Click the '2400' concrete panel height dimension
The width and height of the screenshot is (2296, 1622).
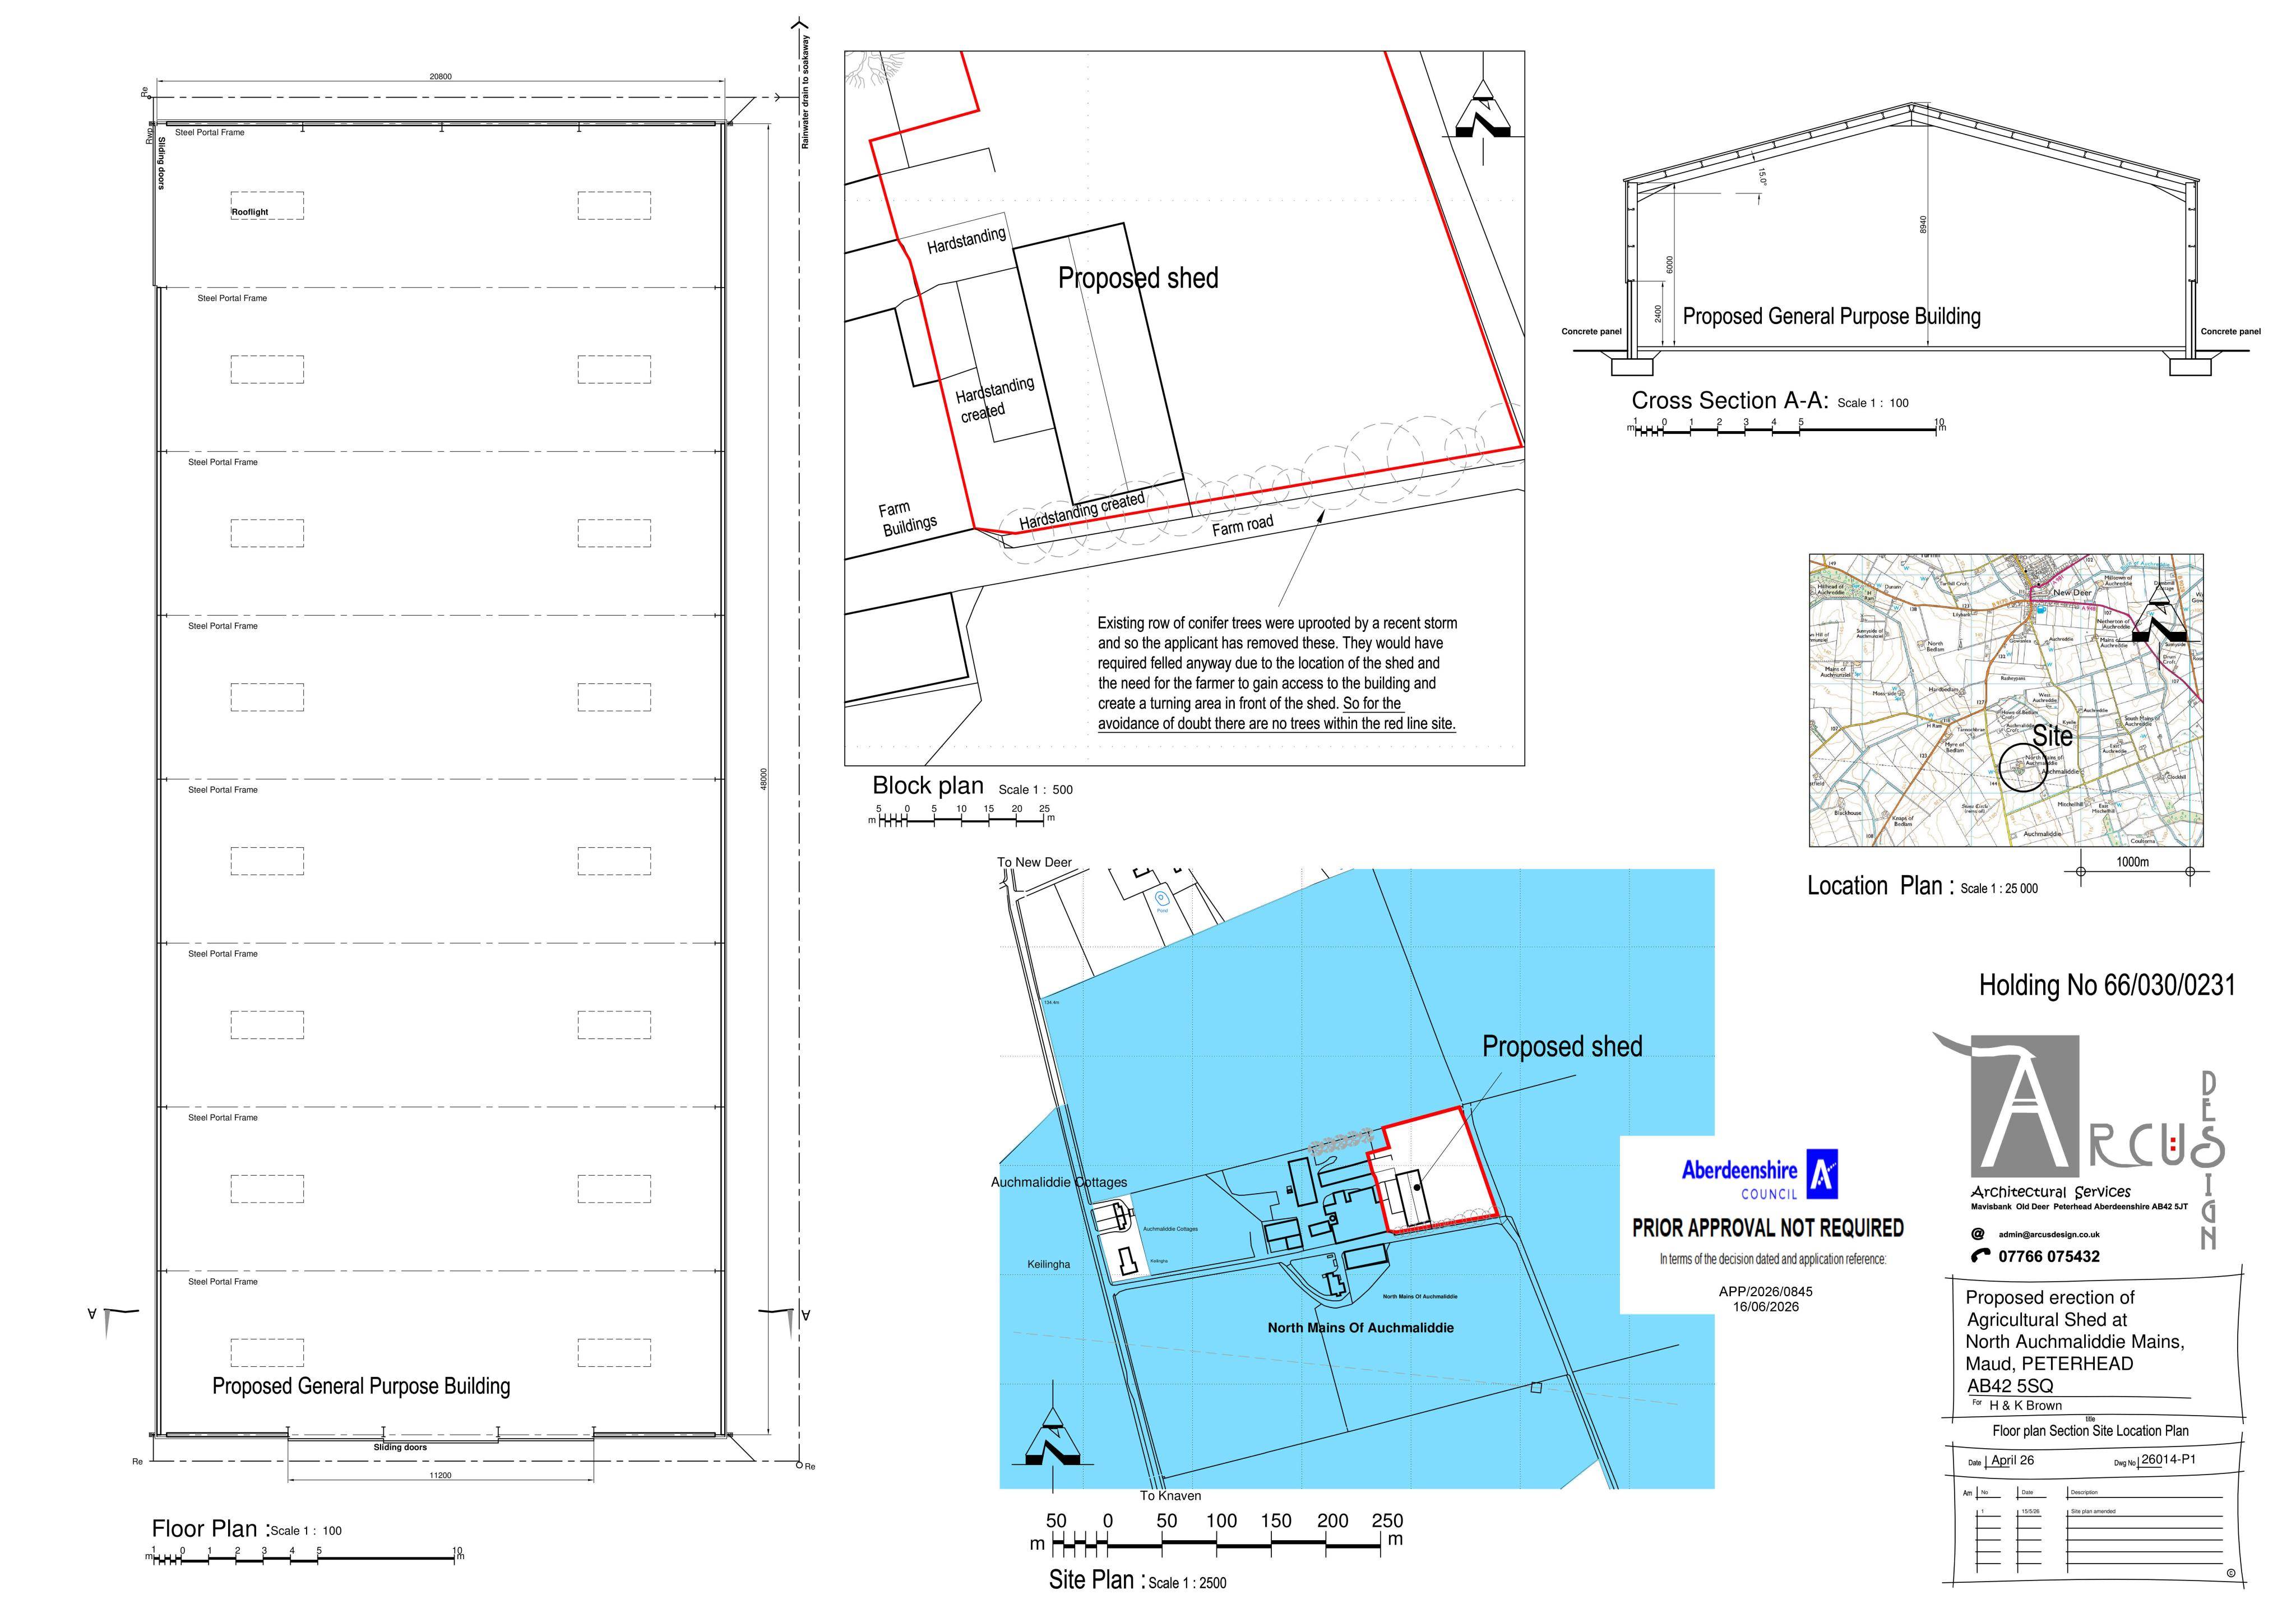click(1659, 314)
